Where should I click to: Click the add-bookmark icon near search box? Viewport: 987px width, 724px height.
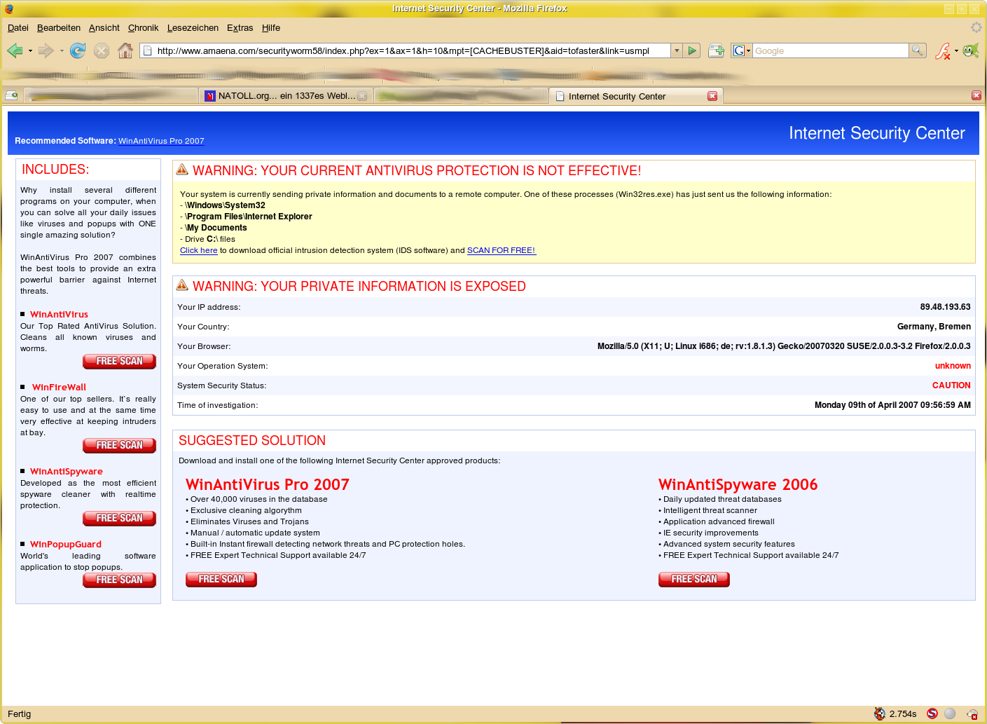point(716,50)
